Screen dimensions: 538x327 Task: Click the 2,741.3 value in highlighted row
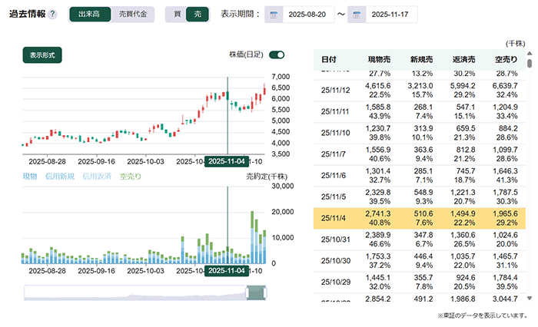click(378, 213)
